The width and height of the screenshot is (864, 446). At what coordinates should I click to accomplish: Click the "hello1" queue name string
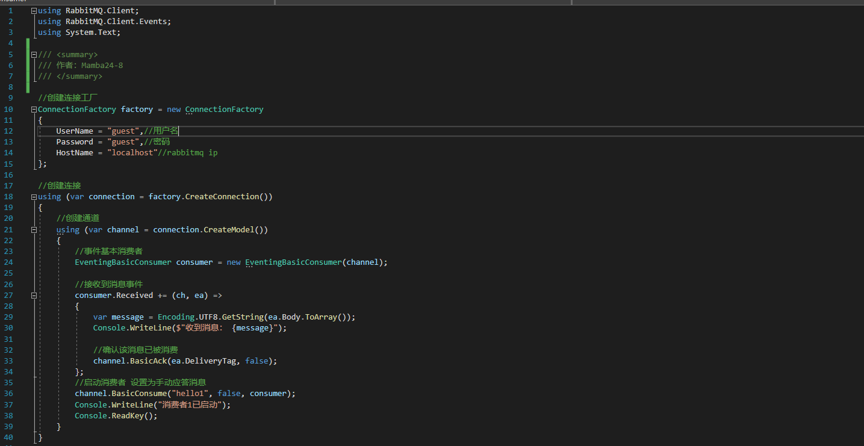(x=190, y=393)
